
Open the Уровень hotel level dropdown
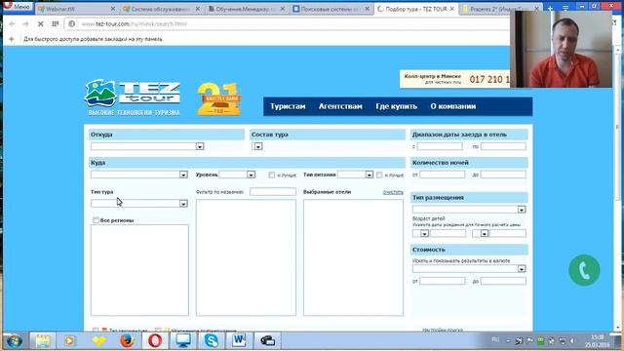237,175
